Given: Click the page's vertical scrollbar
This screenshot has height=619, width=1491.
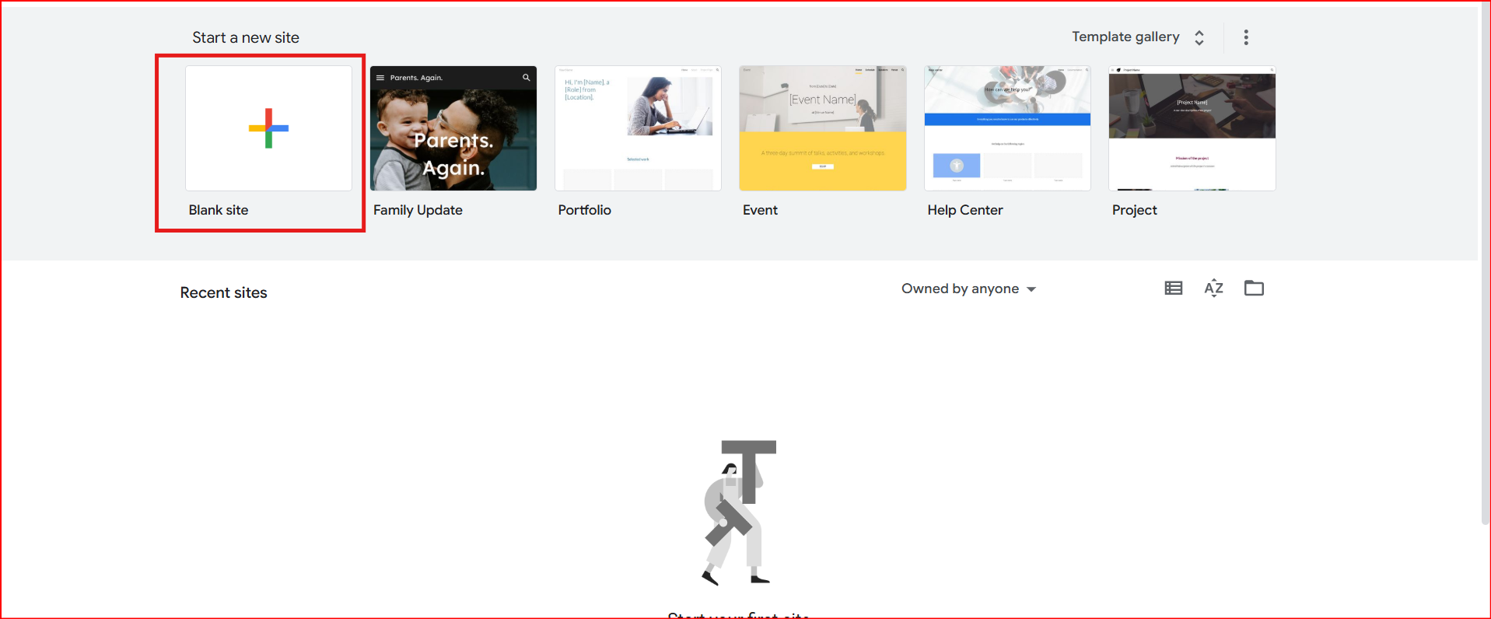Looking at the screenshot, I should pyautogui.click(x=1484, y=264).
